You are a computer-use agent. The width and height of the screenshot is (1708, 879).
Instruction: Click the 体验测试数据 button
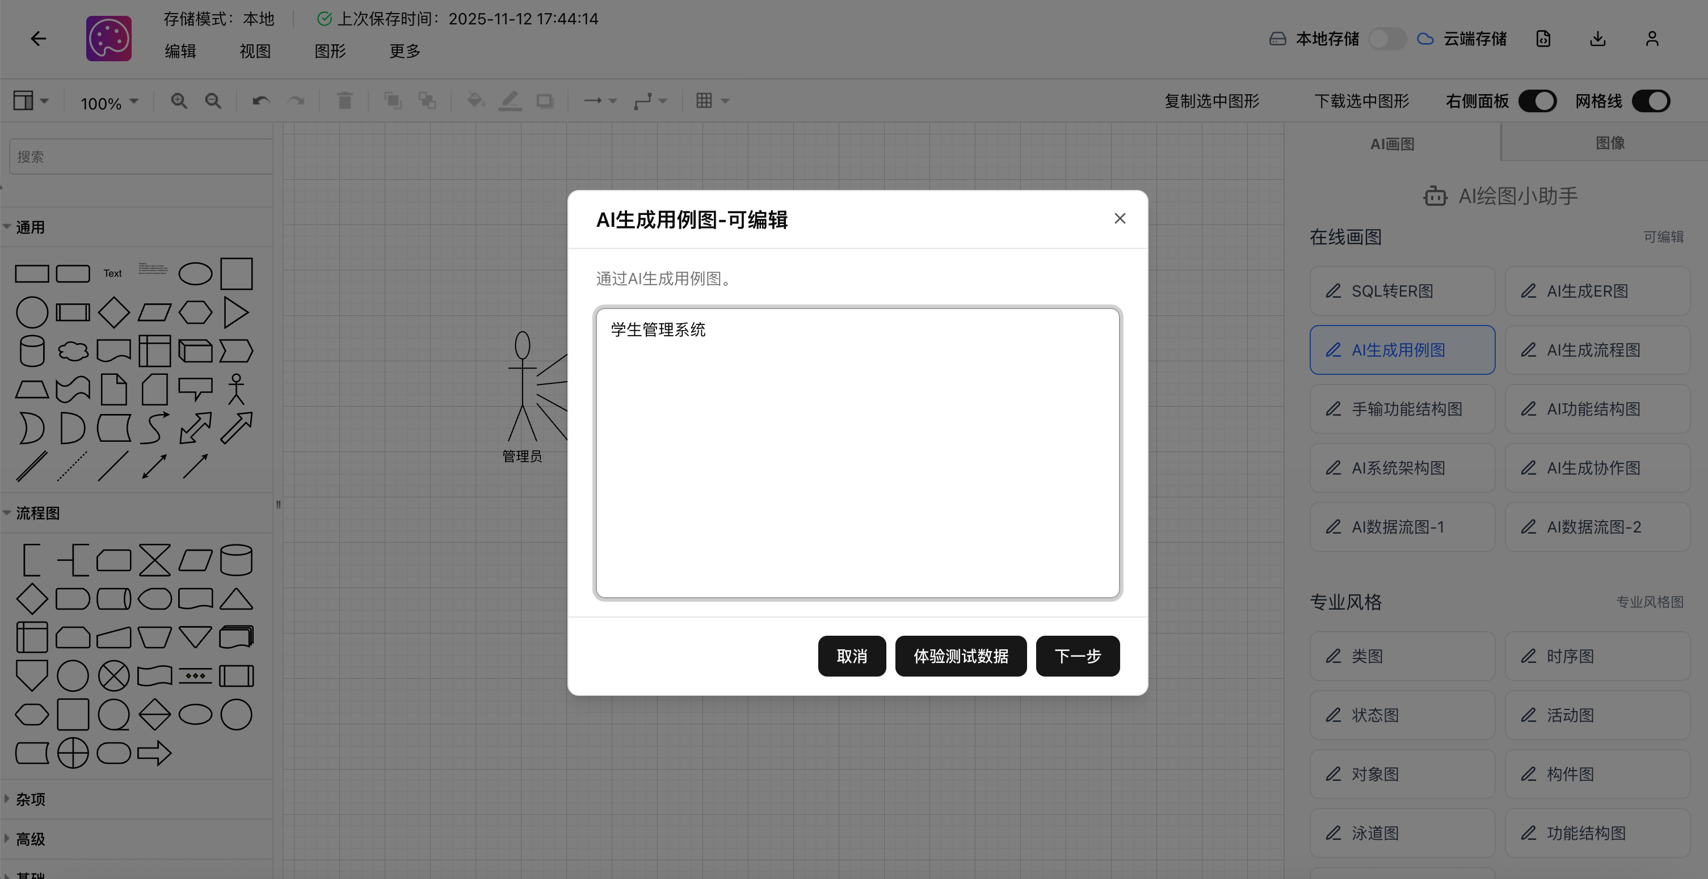tap(960, 656)
